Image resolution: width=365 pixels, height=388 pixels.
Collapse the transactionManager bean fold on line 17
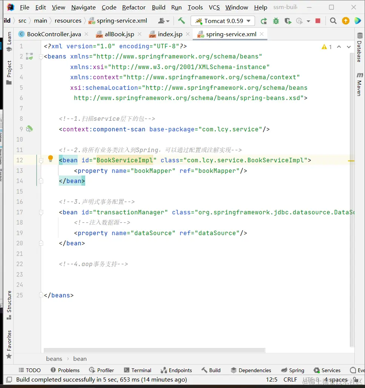(41, 212)
